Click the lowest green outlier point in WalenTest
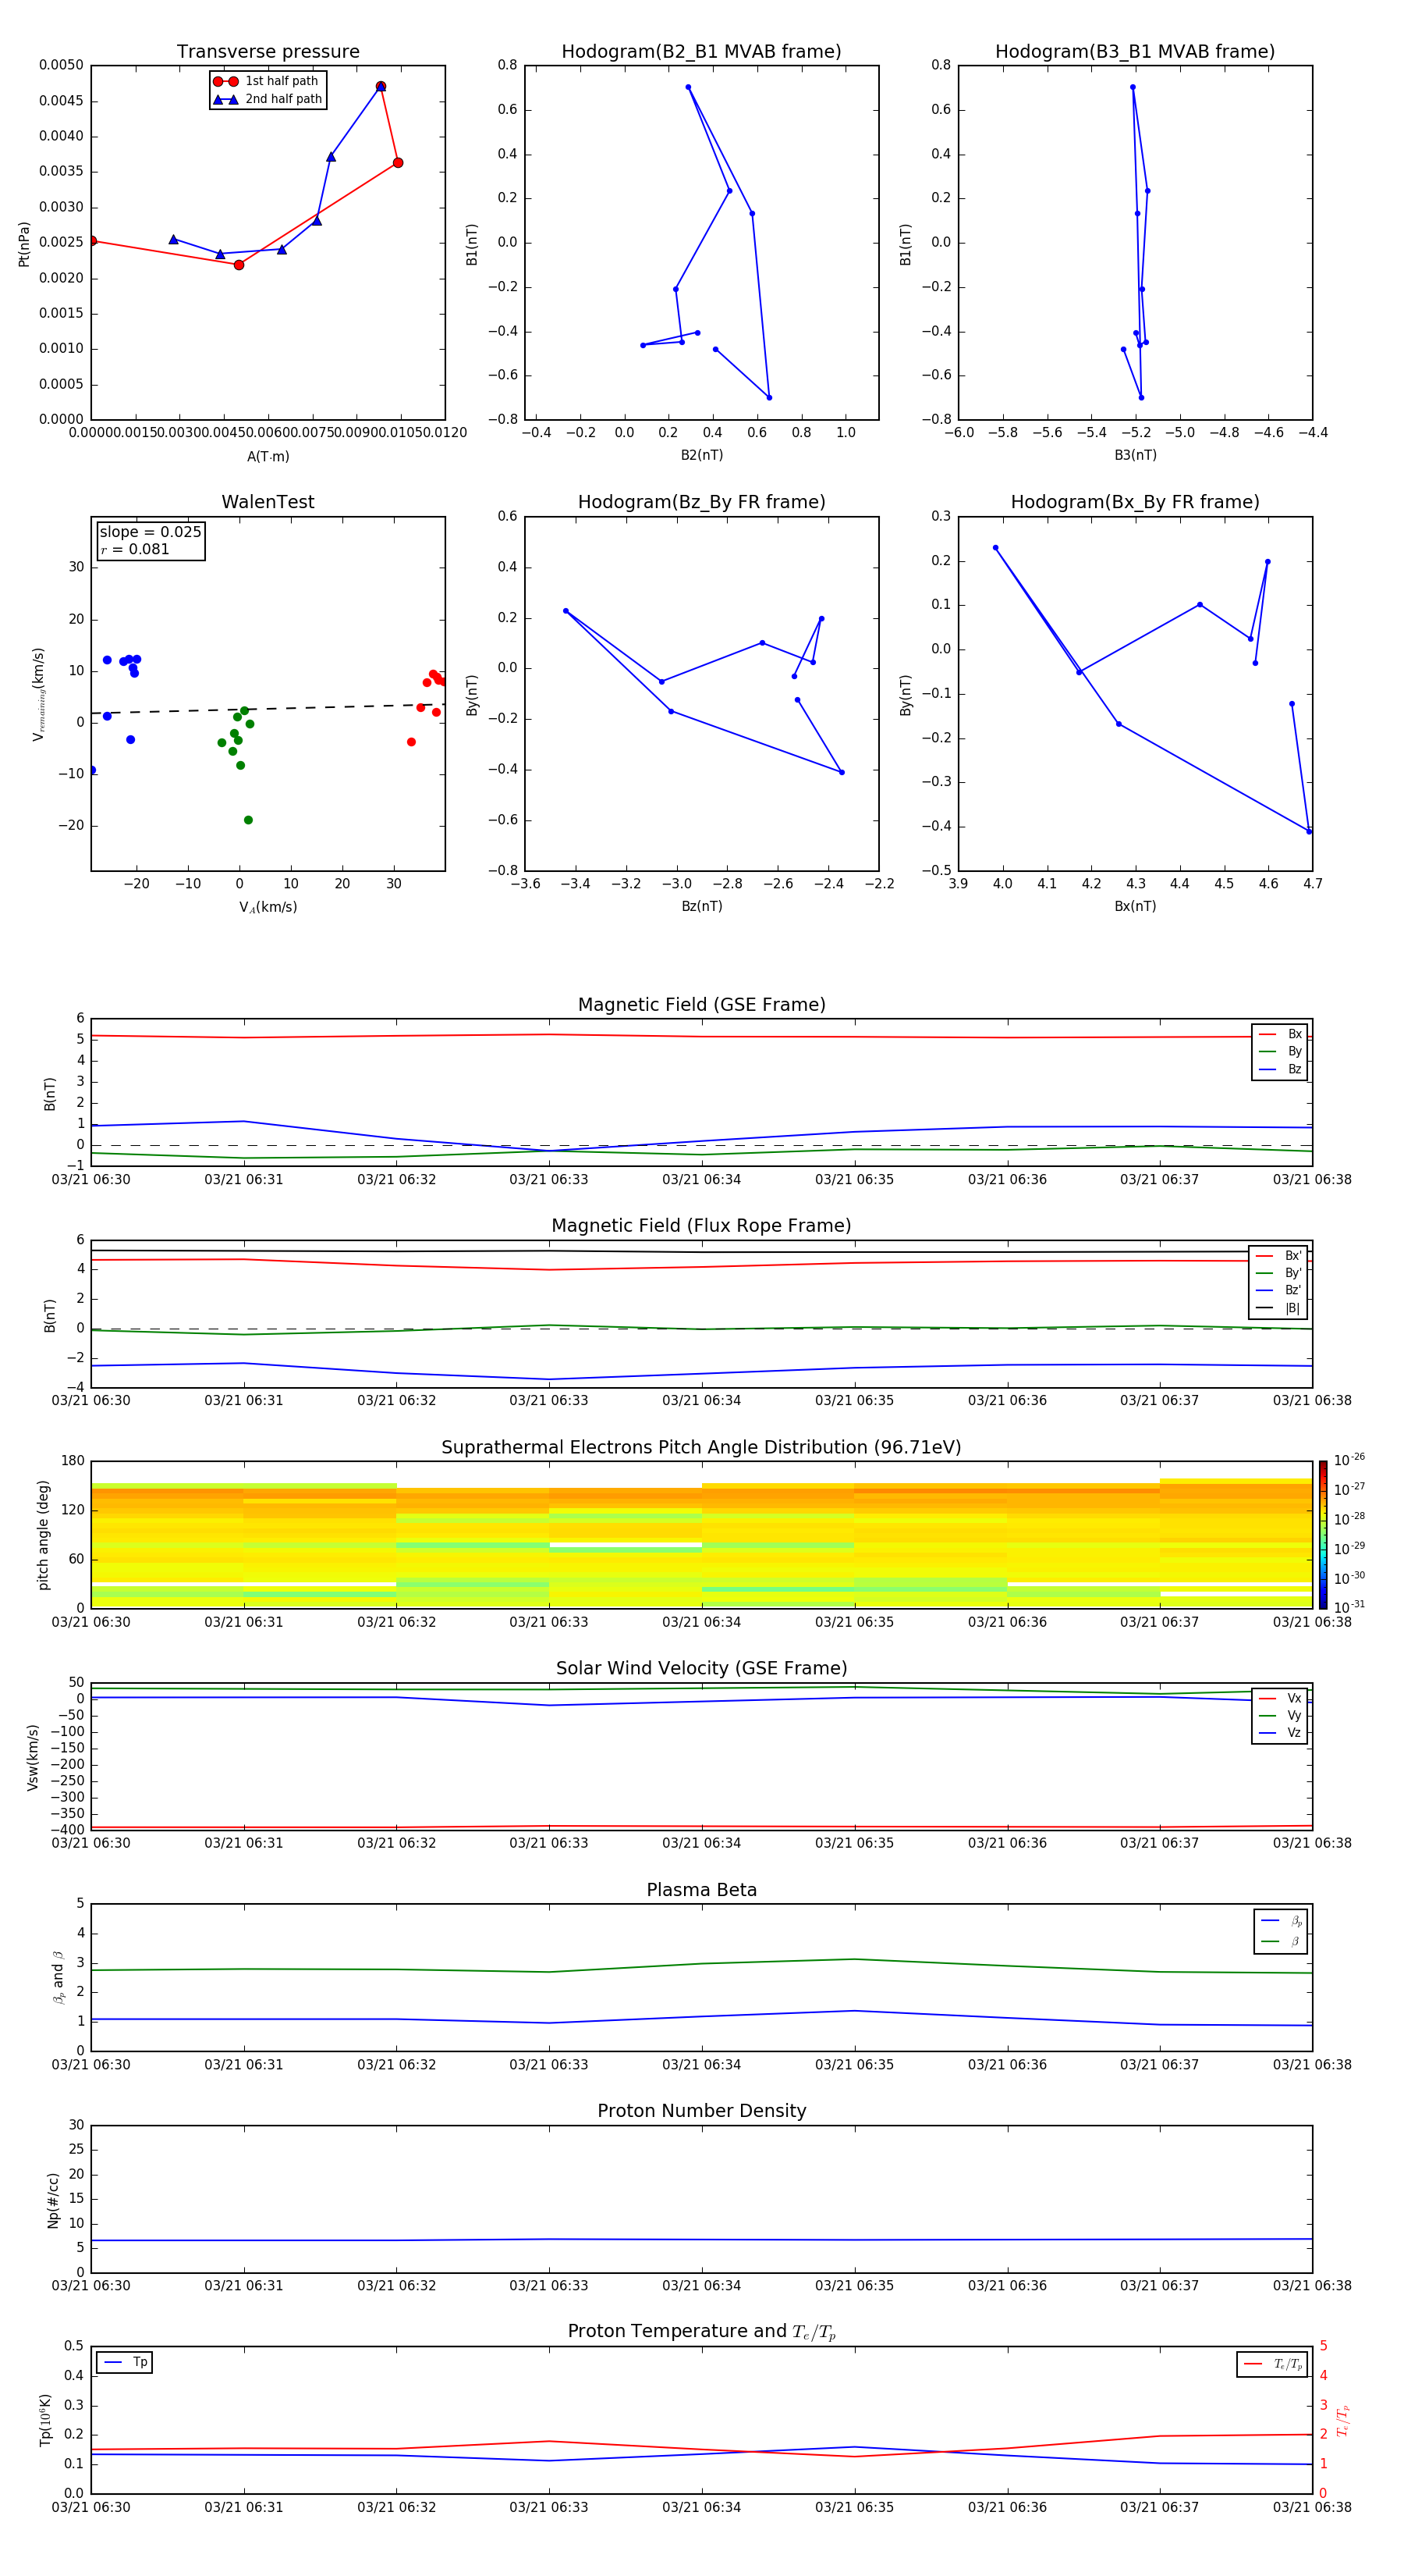1404x2576 pixels. pyautogui.click(x=248, y=820)
